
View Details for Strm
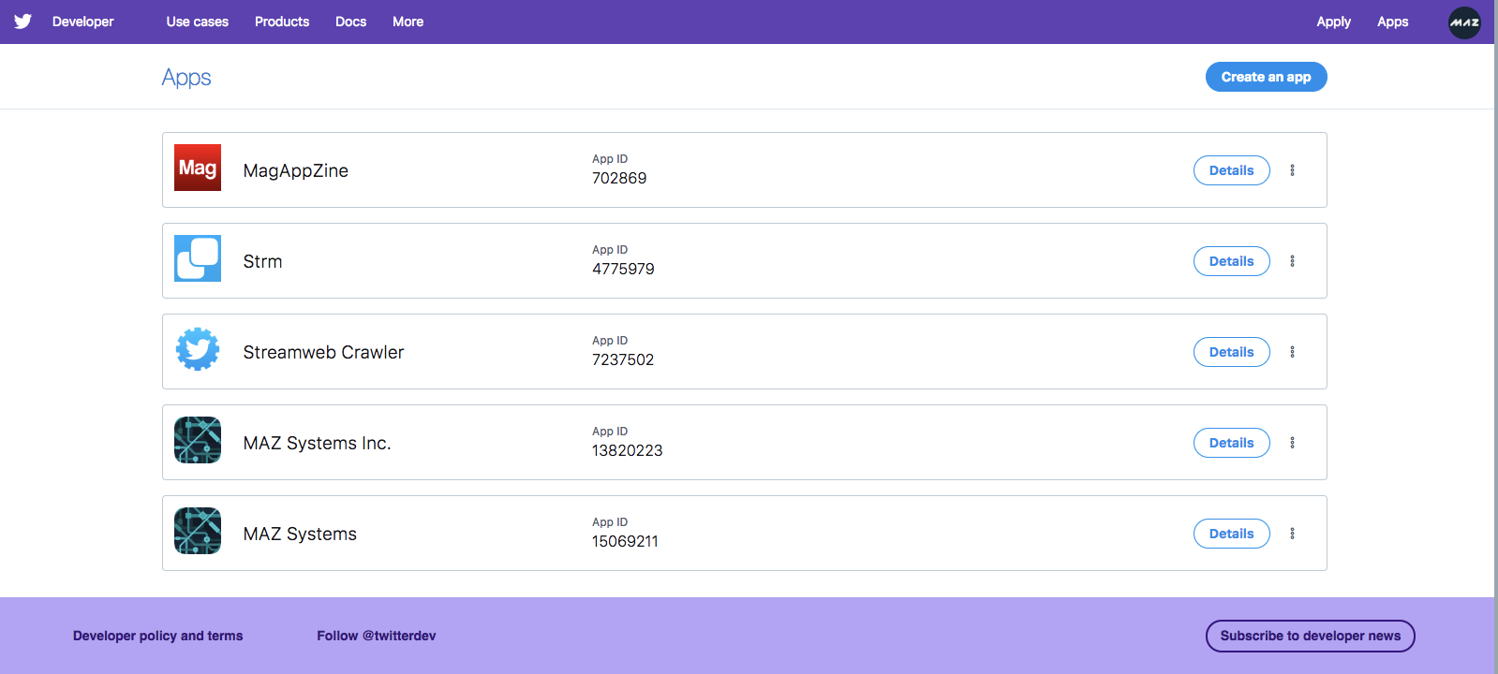coord(1231,261)
